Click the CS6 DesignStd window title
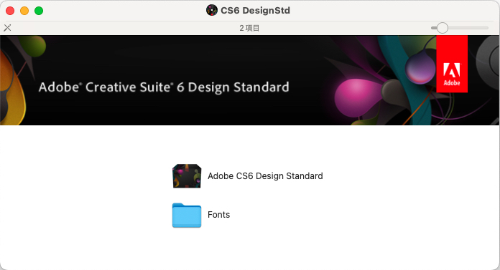Viewport: 500px width, 270px height. (256, 11)
